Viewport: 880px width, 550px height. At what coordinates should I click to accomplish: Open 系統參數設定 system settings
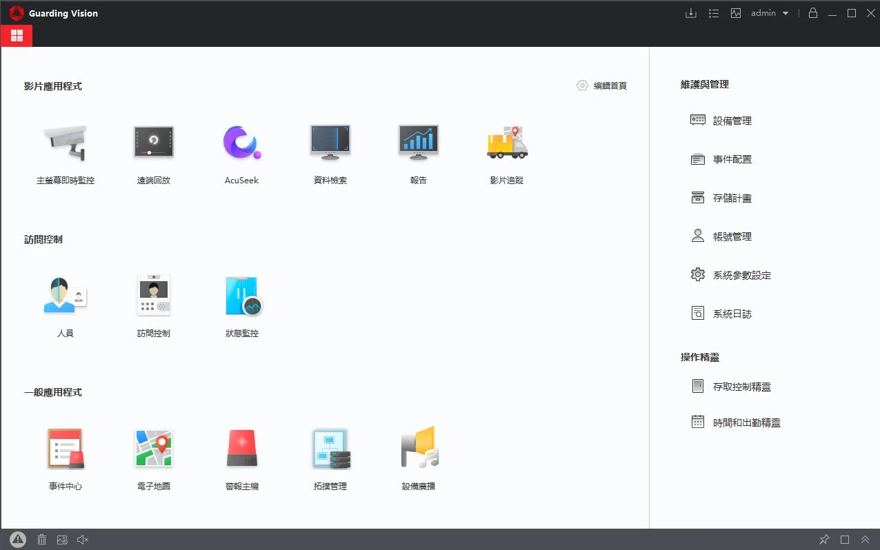point(741,275)
